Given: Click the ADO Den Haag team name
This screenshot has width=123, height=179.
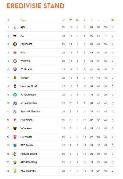Looking at the screenshot, I should click(28, 162).
